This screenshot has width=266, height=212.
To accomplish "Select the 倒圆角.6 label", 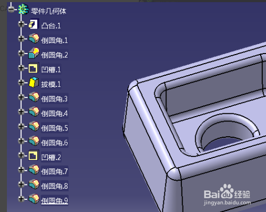I will tap(54, 143).
